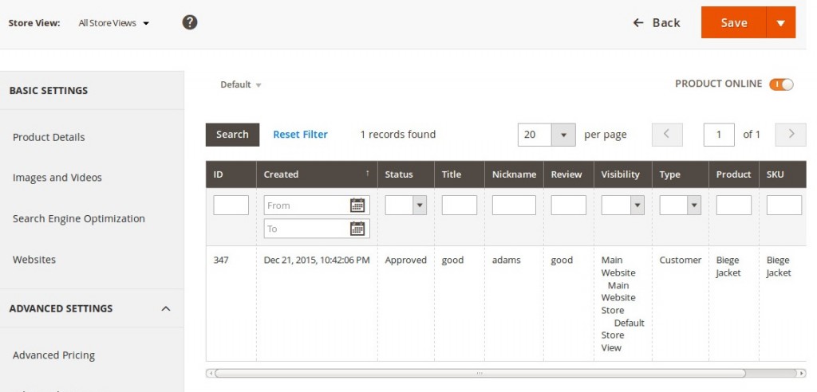
Task: Open the Images and Videos tab
Action: 57,178
